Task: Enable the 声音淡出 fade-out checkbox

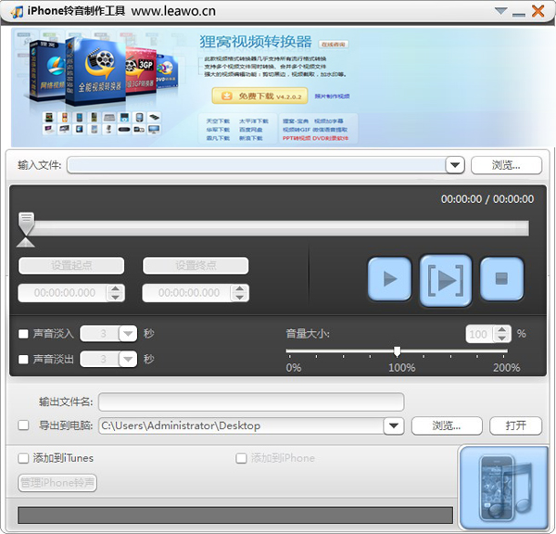Action: (x=23, y=360)
